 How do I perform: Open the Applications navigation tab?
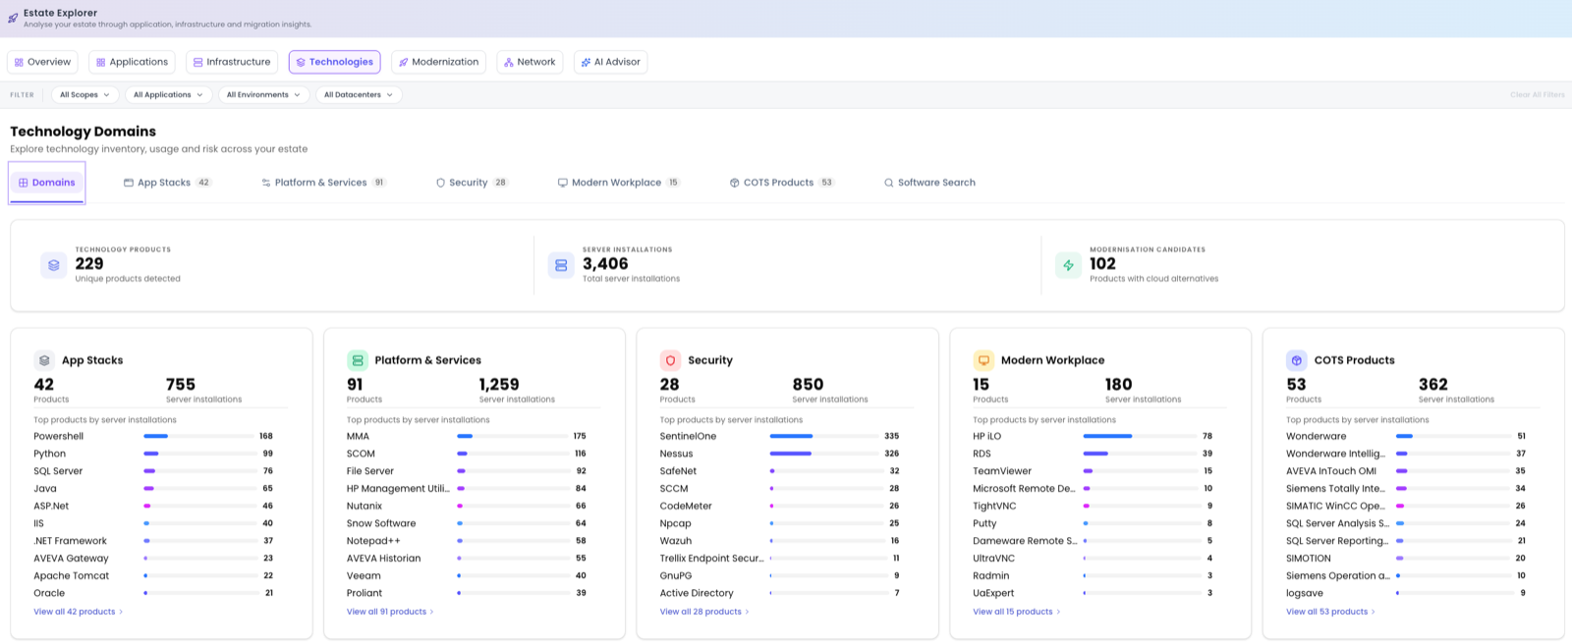(132, 62)
